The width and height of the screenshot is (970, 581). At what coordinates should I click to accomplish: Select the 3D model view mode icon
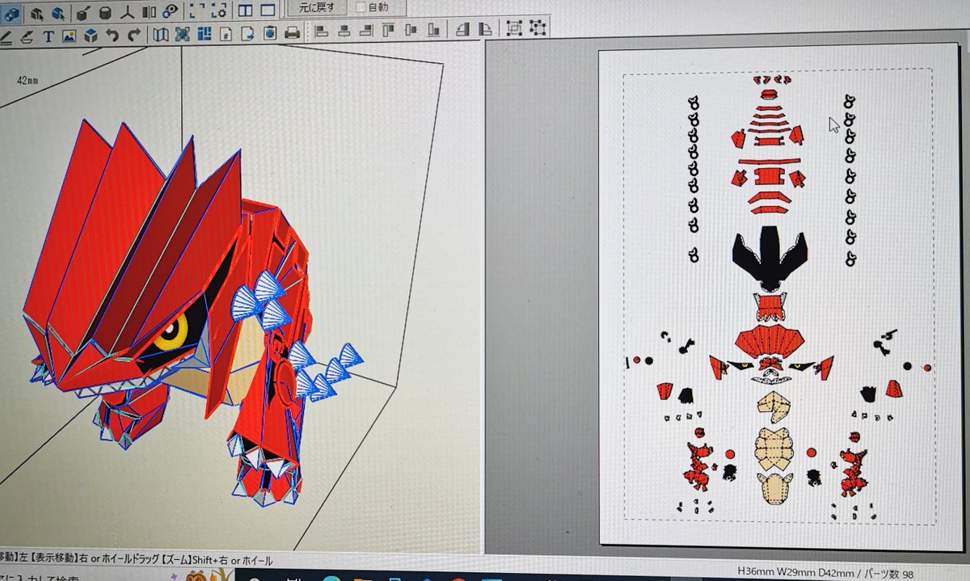[11, 14]
